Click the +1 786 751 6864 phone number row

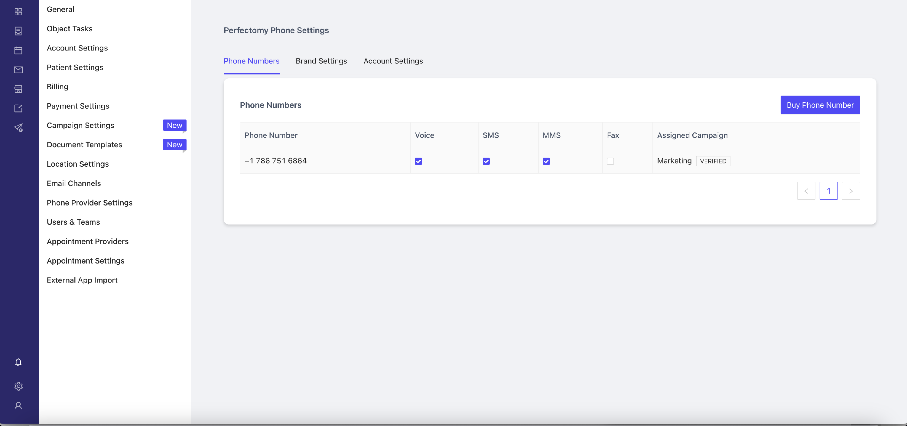tap(550, 161)
